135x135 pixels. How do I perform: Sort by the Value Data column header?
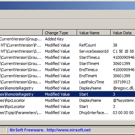point(123,33)
